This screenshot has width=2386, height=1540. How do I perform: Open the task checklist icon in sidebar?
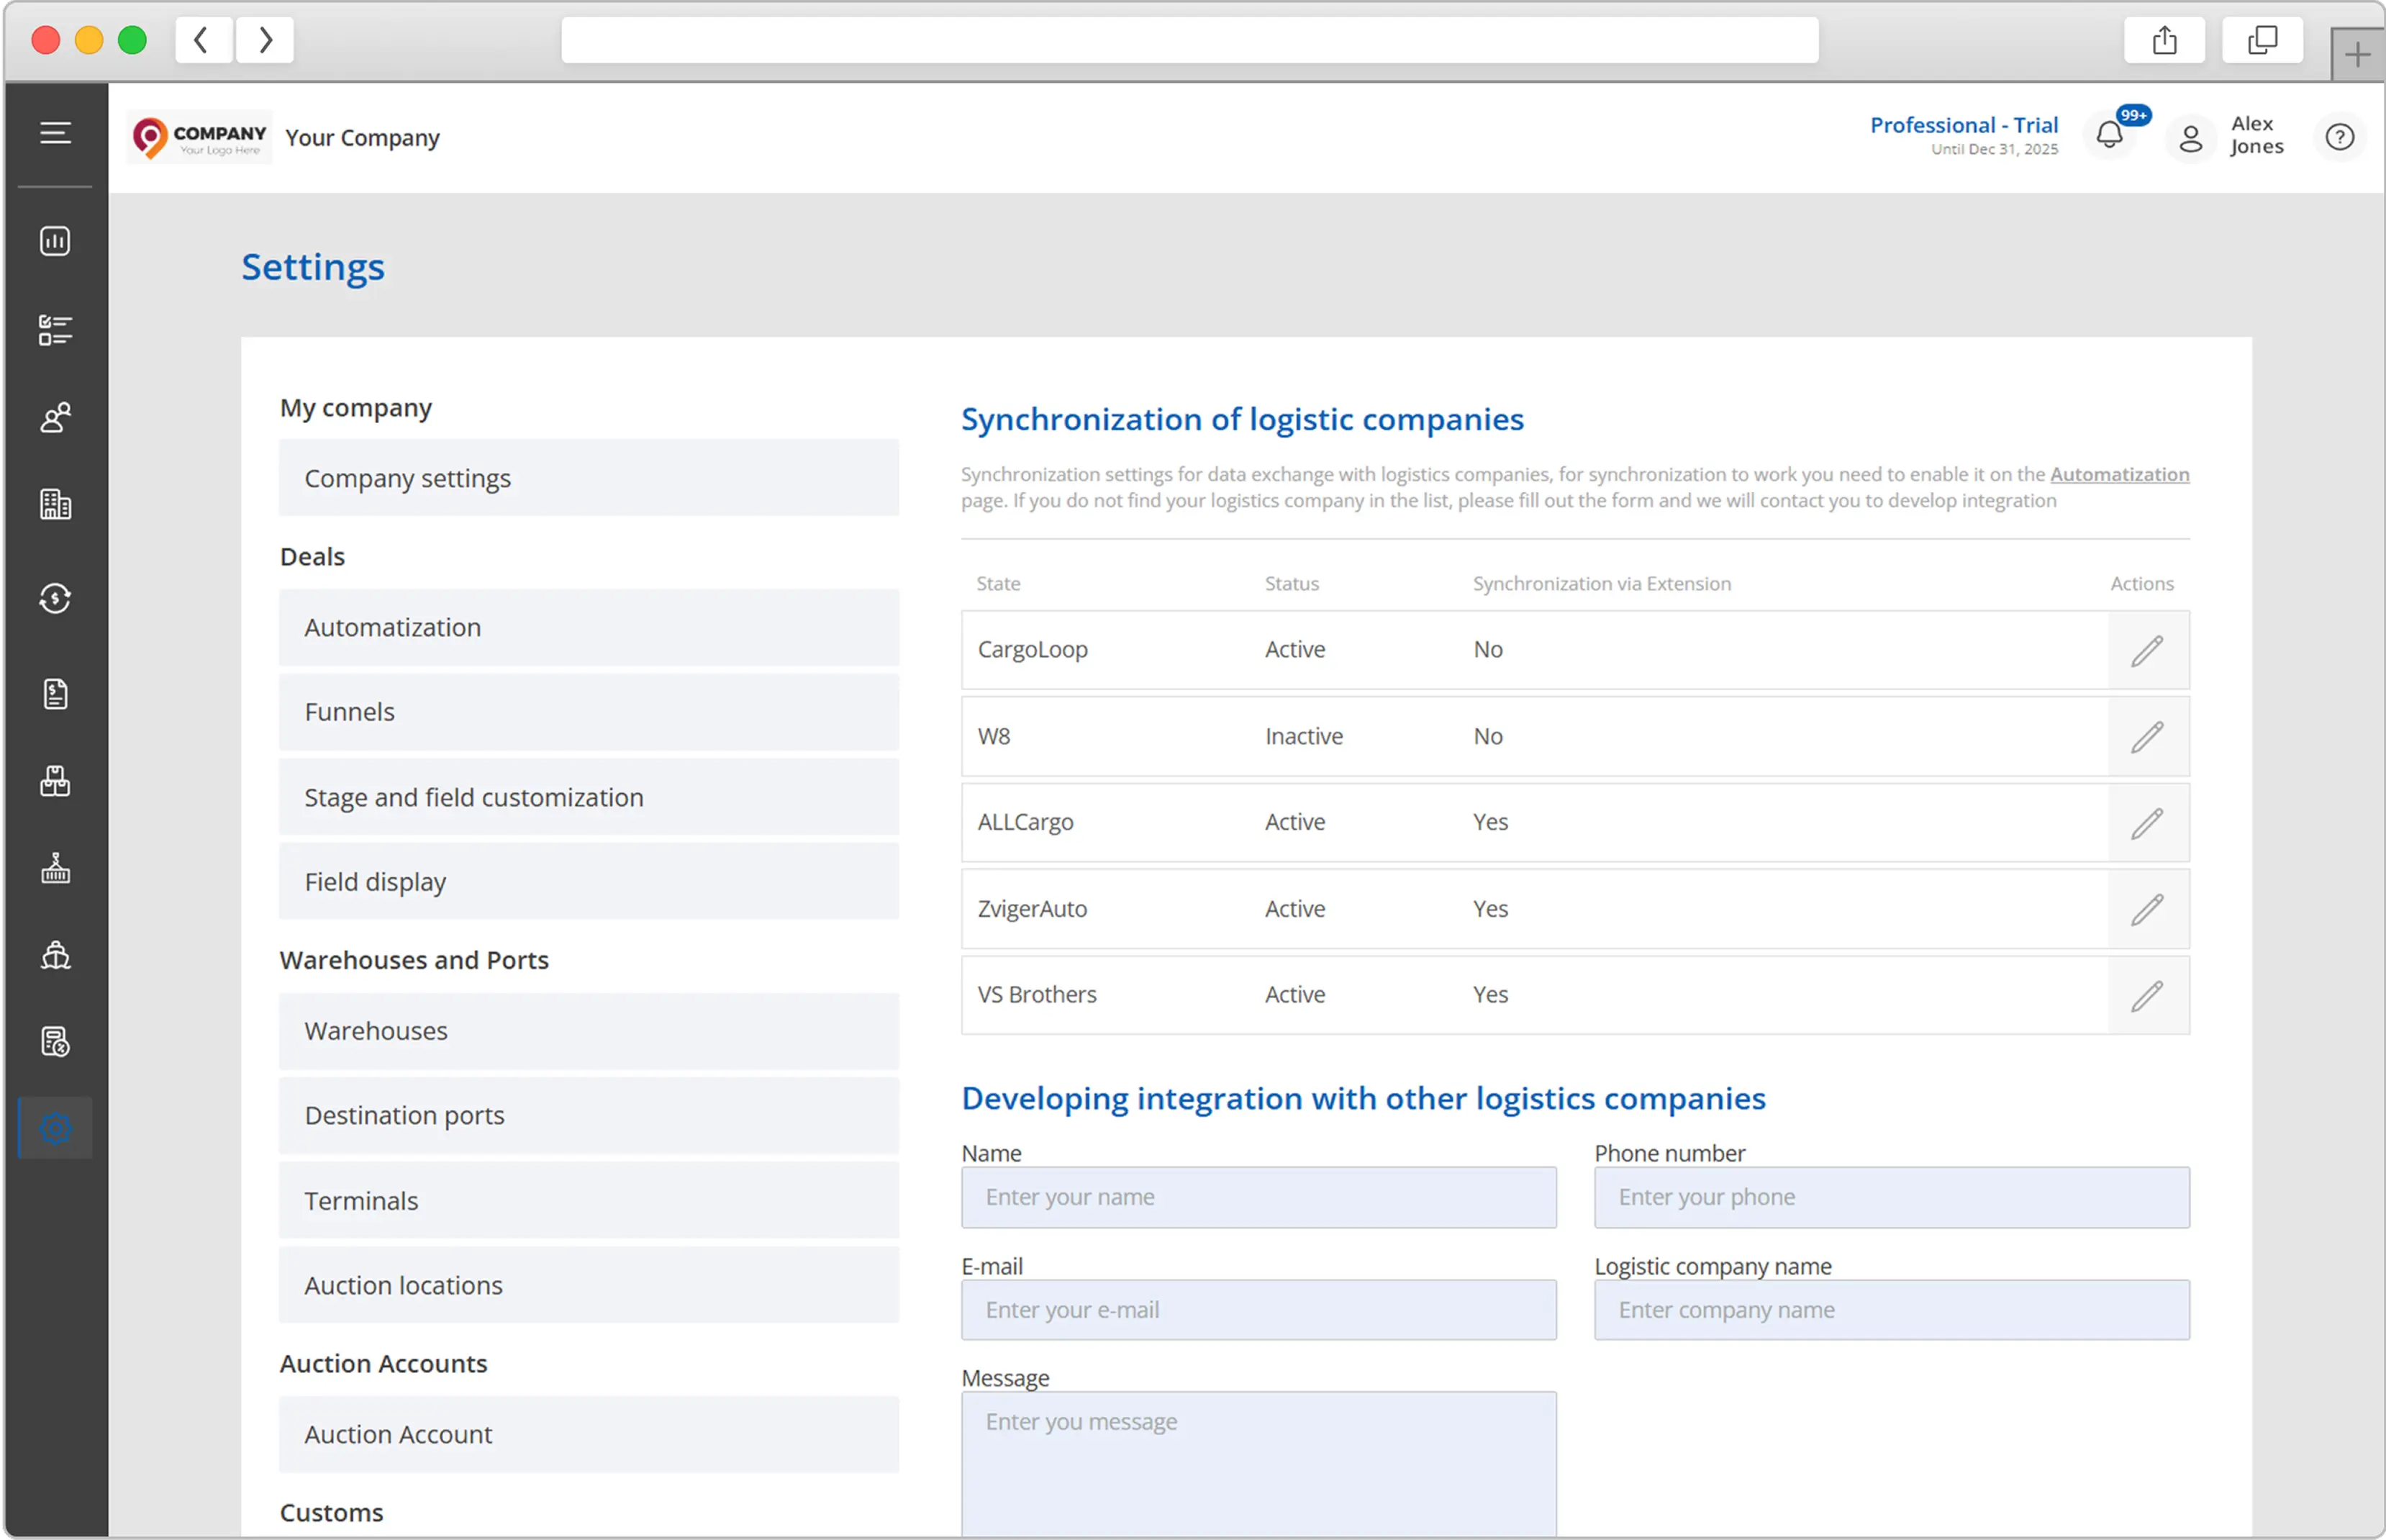55,330
